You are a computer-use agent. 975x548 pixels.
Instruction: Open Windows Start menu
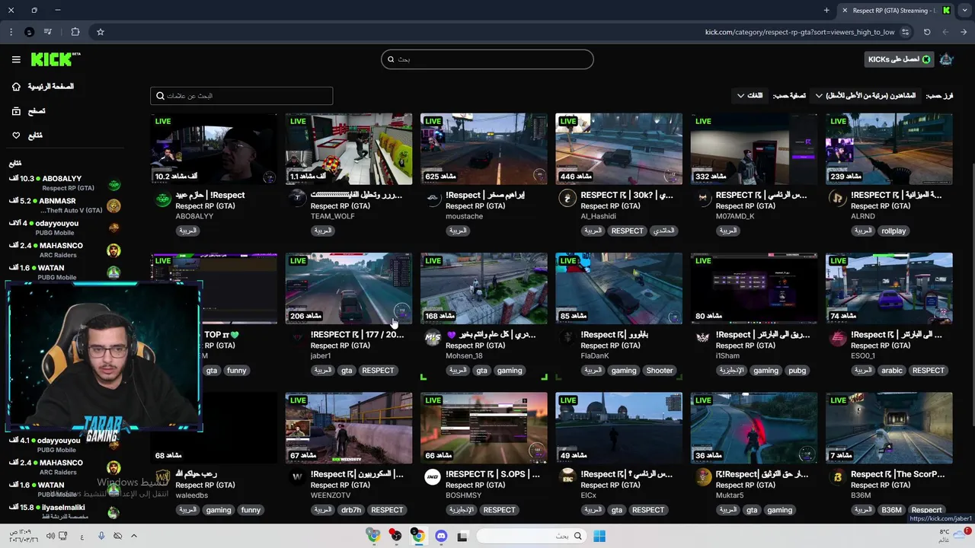(x=599, y=537)
